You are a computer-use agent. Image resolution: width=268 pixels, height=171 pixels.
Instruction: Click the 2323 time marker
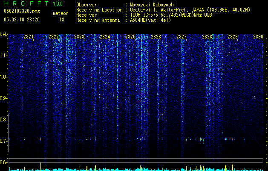79,37
